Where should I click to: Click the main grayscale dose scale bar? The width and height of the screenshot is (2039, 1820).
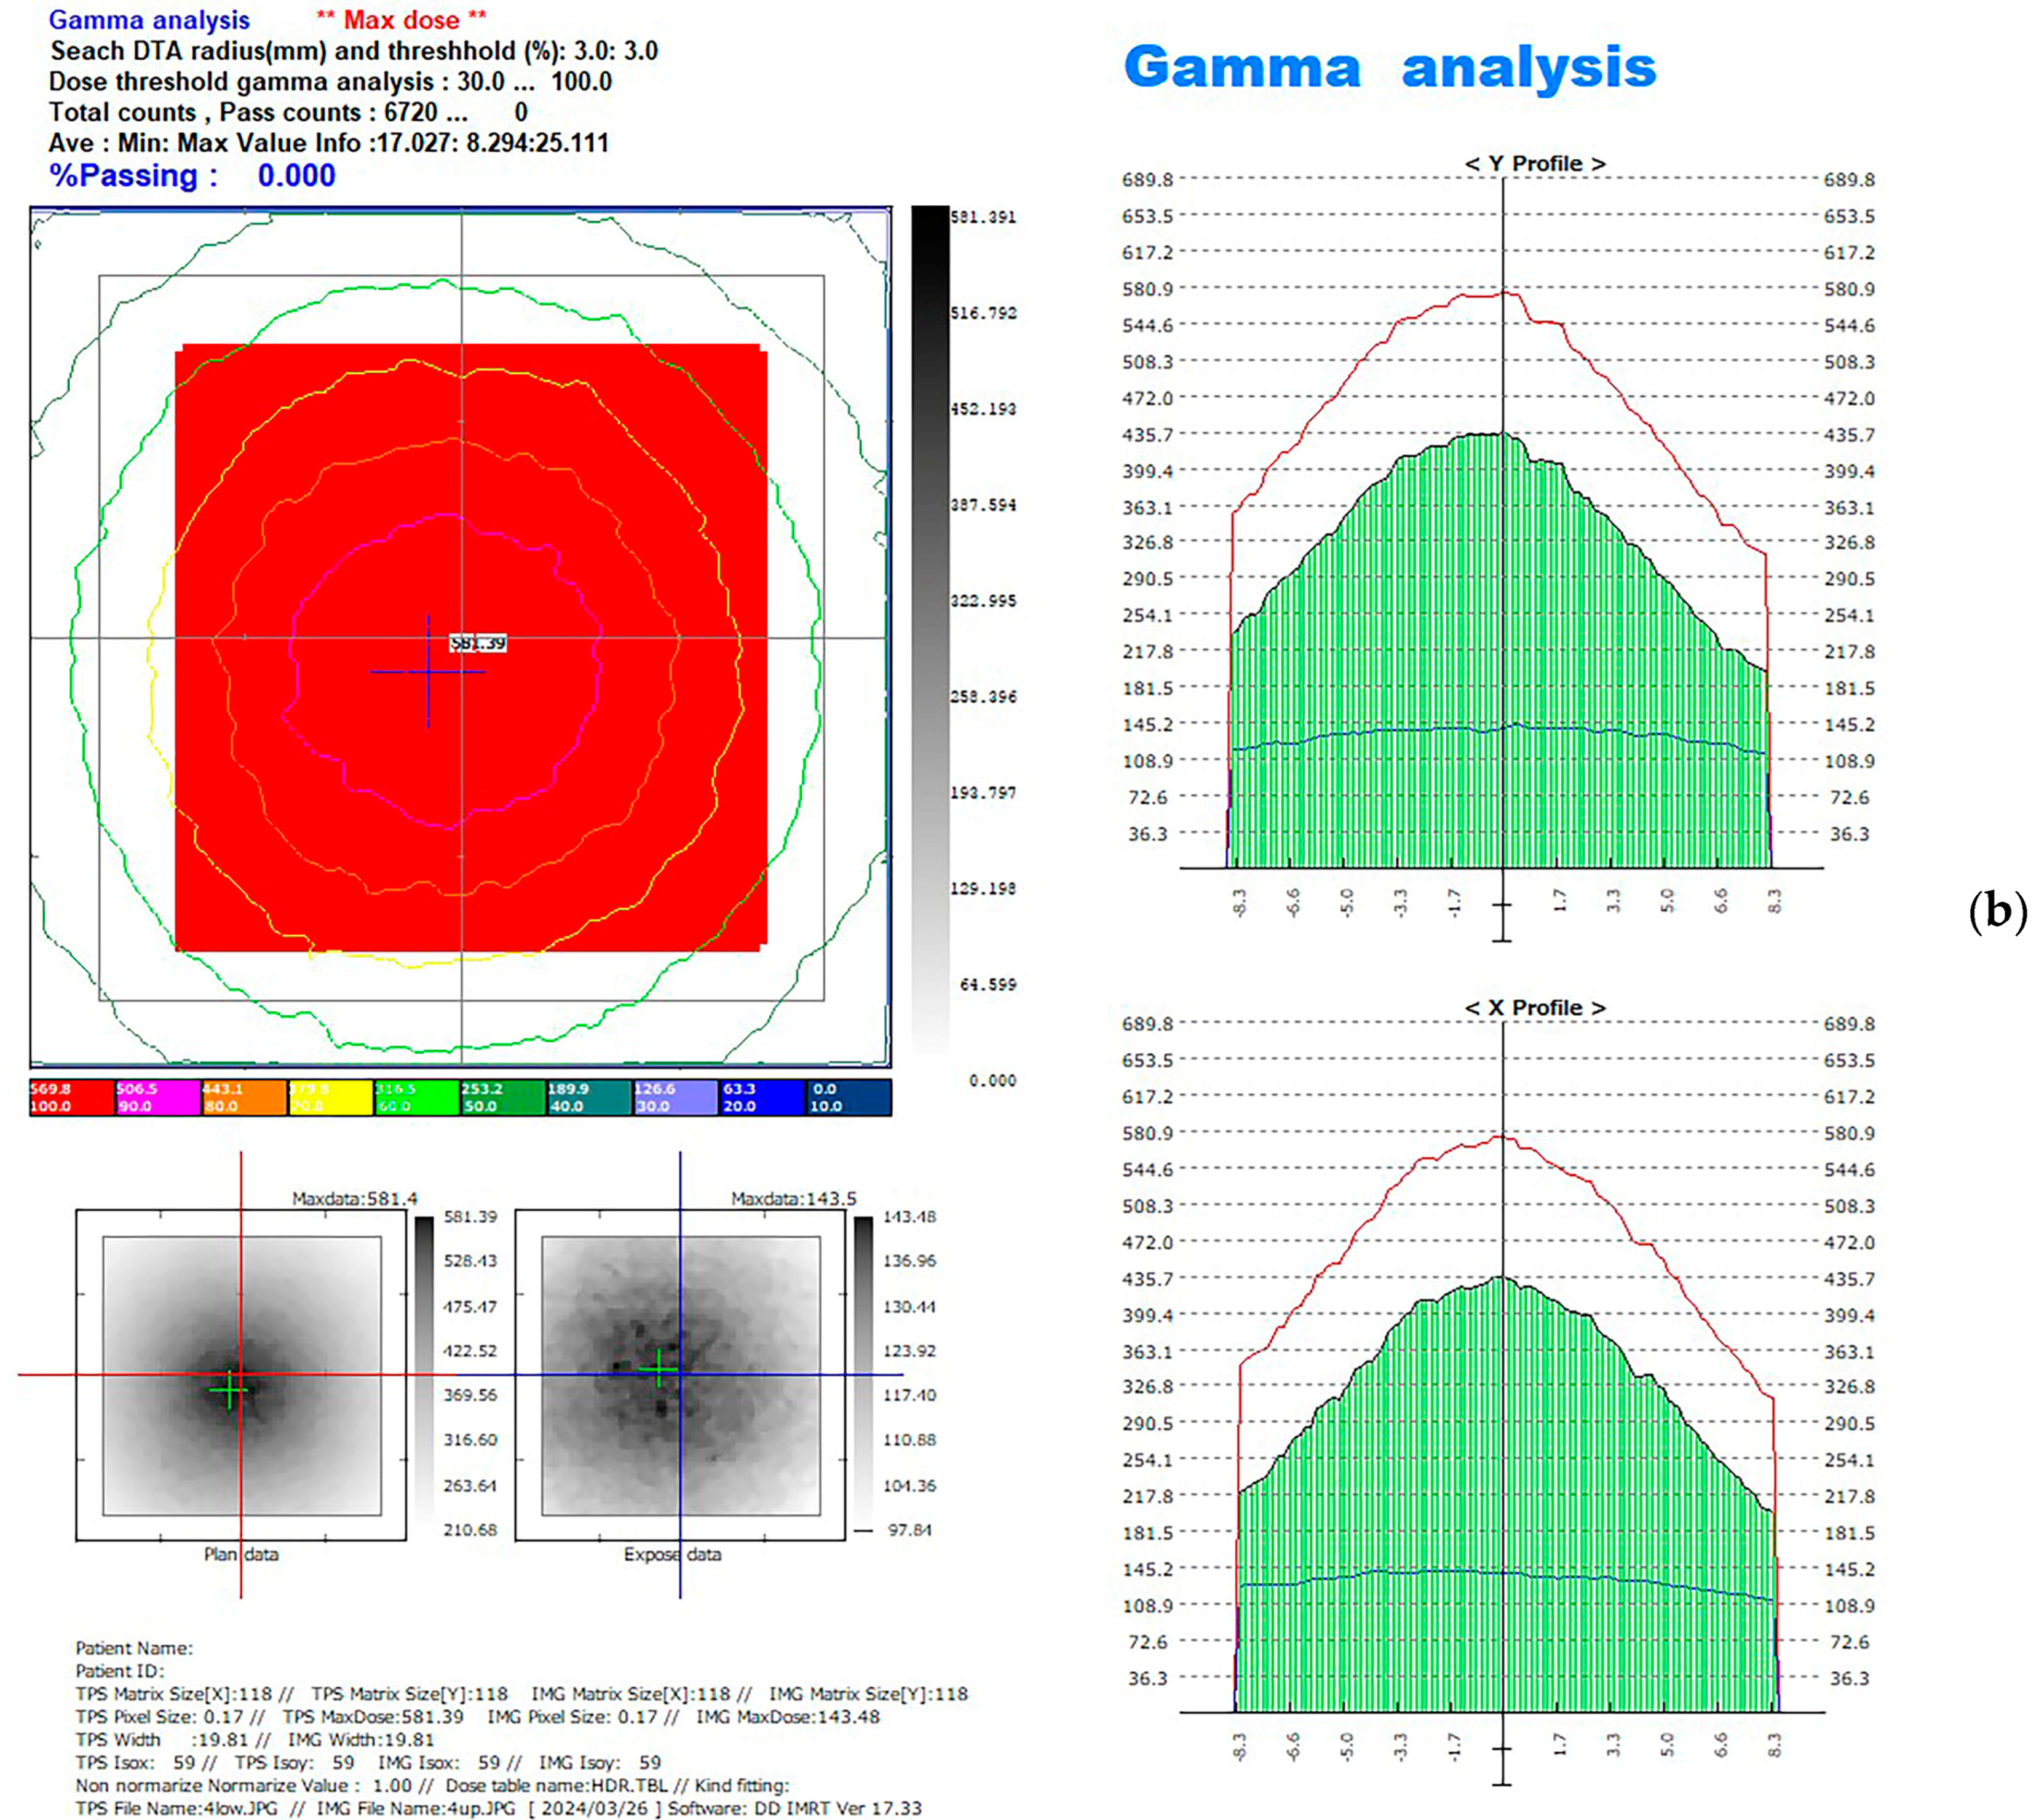click(x=929, y=630)
